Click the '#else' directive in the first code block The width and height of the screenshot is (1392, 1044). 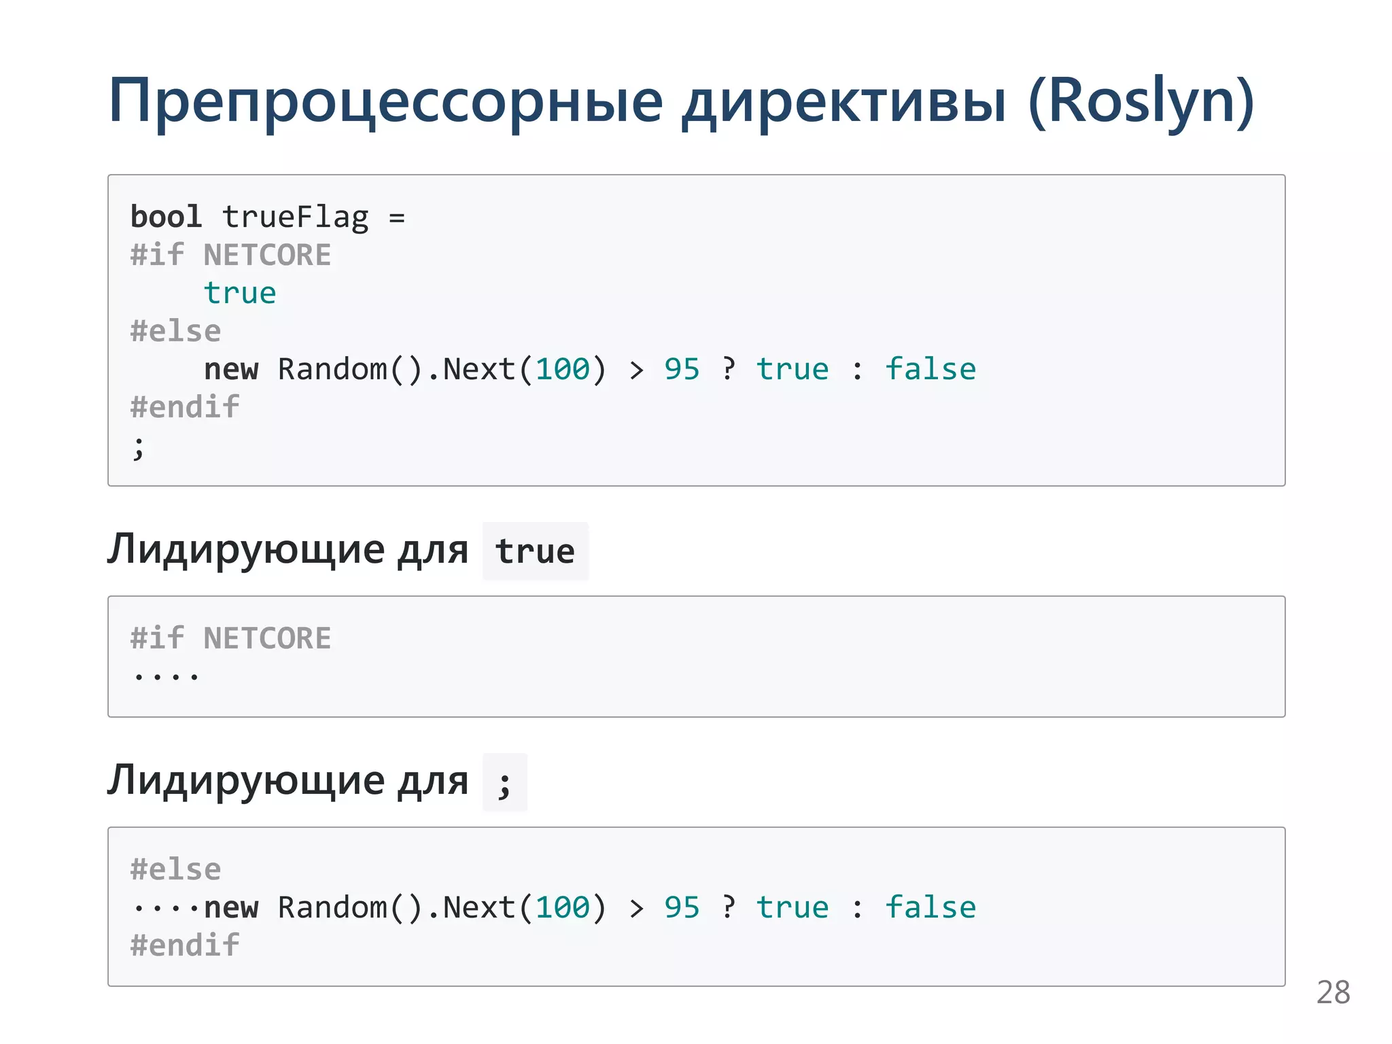[x=176, y=331]
